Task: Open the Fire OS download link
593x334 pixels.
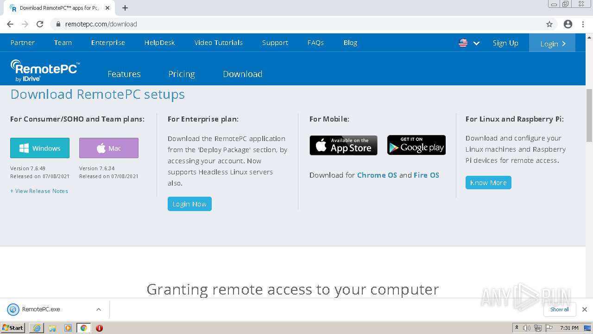Action: 426,175
